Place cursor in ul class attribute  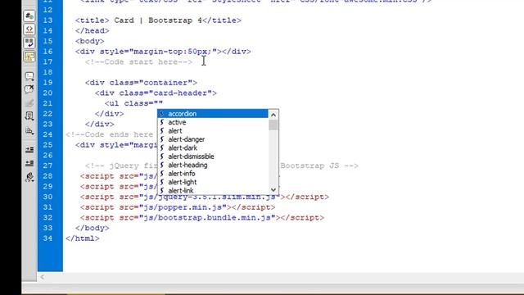pos(158,103)
